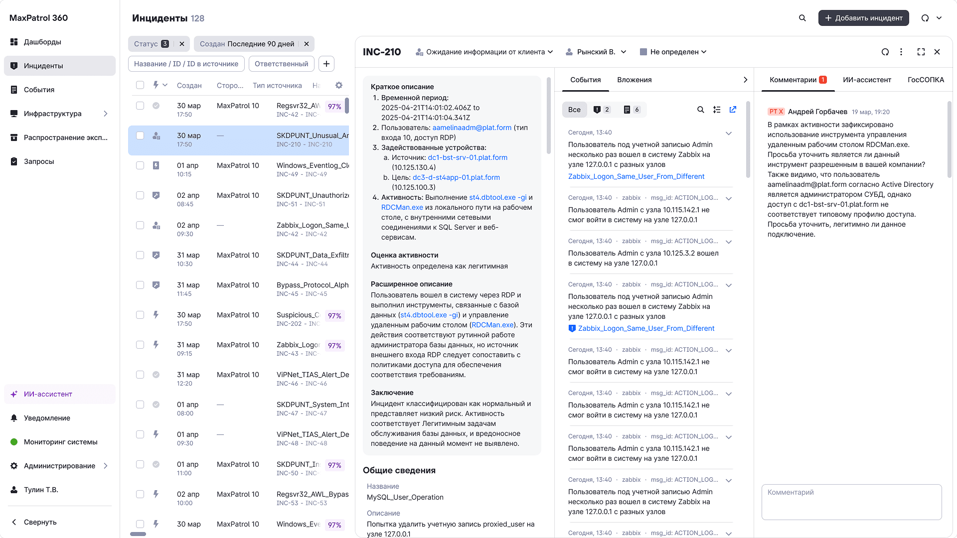Open ИИ-ассистент in the sidebar
957x538 pixels.
coord(48,394)
